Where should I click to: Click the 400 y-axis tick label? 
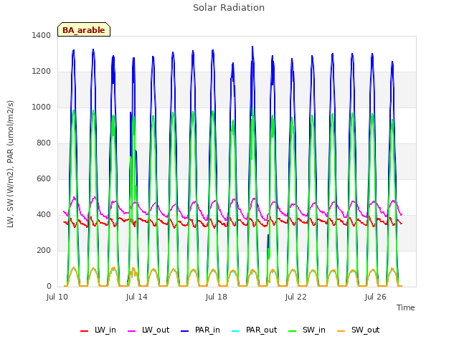tap(44, 215)
